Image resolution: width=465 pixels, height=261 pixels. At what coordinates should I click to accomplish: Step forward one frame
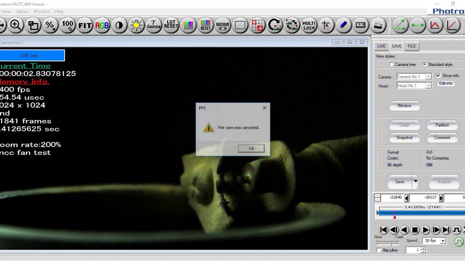pos(436,230)
